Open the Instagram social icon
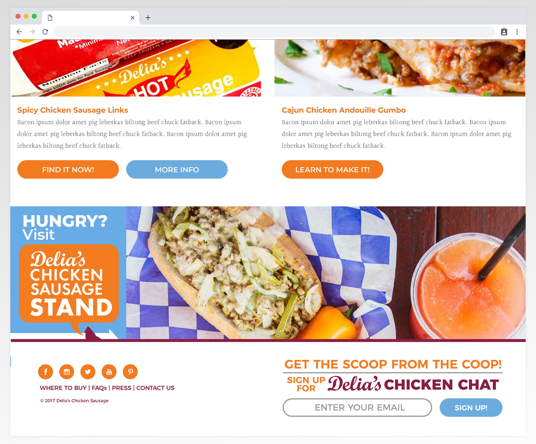536x444 pixels. (x=67, y=372)
